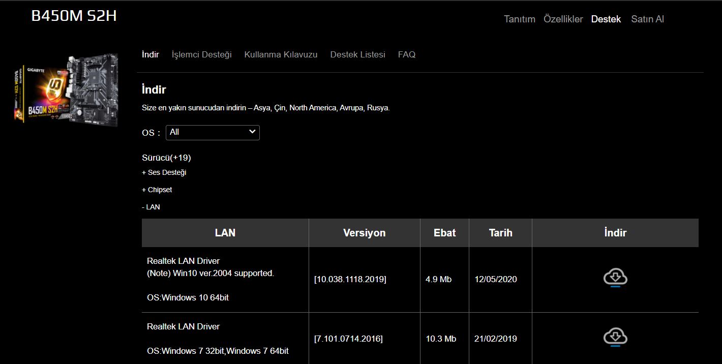Click the date 12/05/2020
The width and height of the screenshot is (722, 364).
(x=496, y=279)
